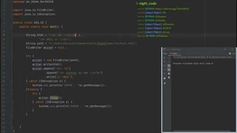This screenshot has width=237, height=133.
Task: Collapse the finally block fold marker
Action: 12,89
